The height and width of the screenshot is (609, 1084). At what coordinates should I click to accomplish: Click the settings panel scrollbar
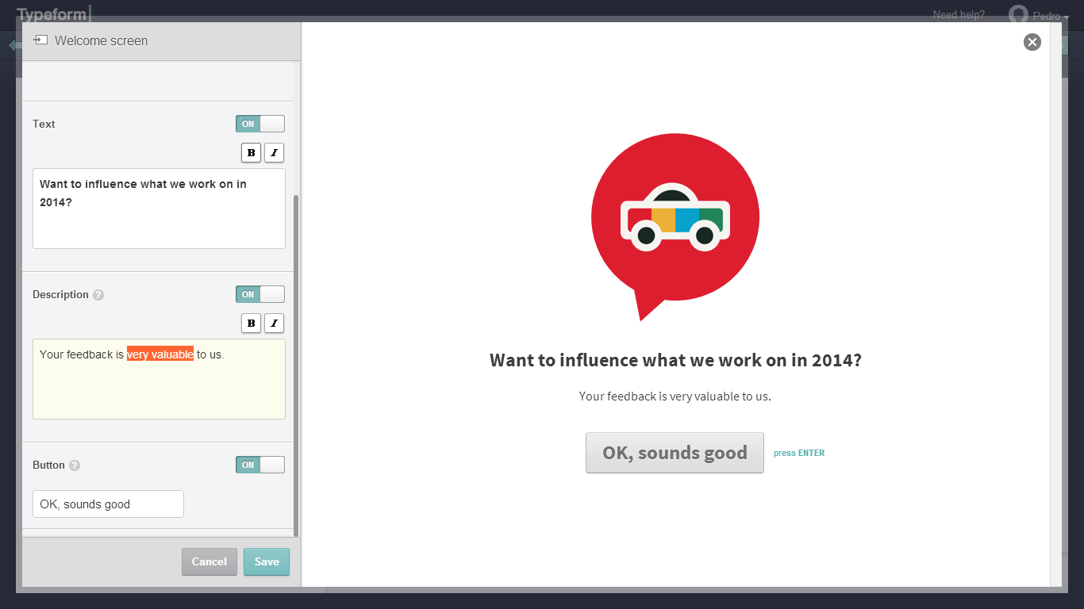point(296,365)
